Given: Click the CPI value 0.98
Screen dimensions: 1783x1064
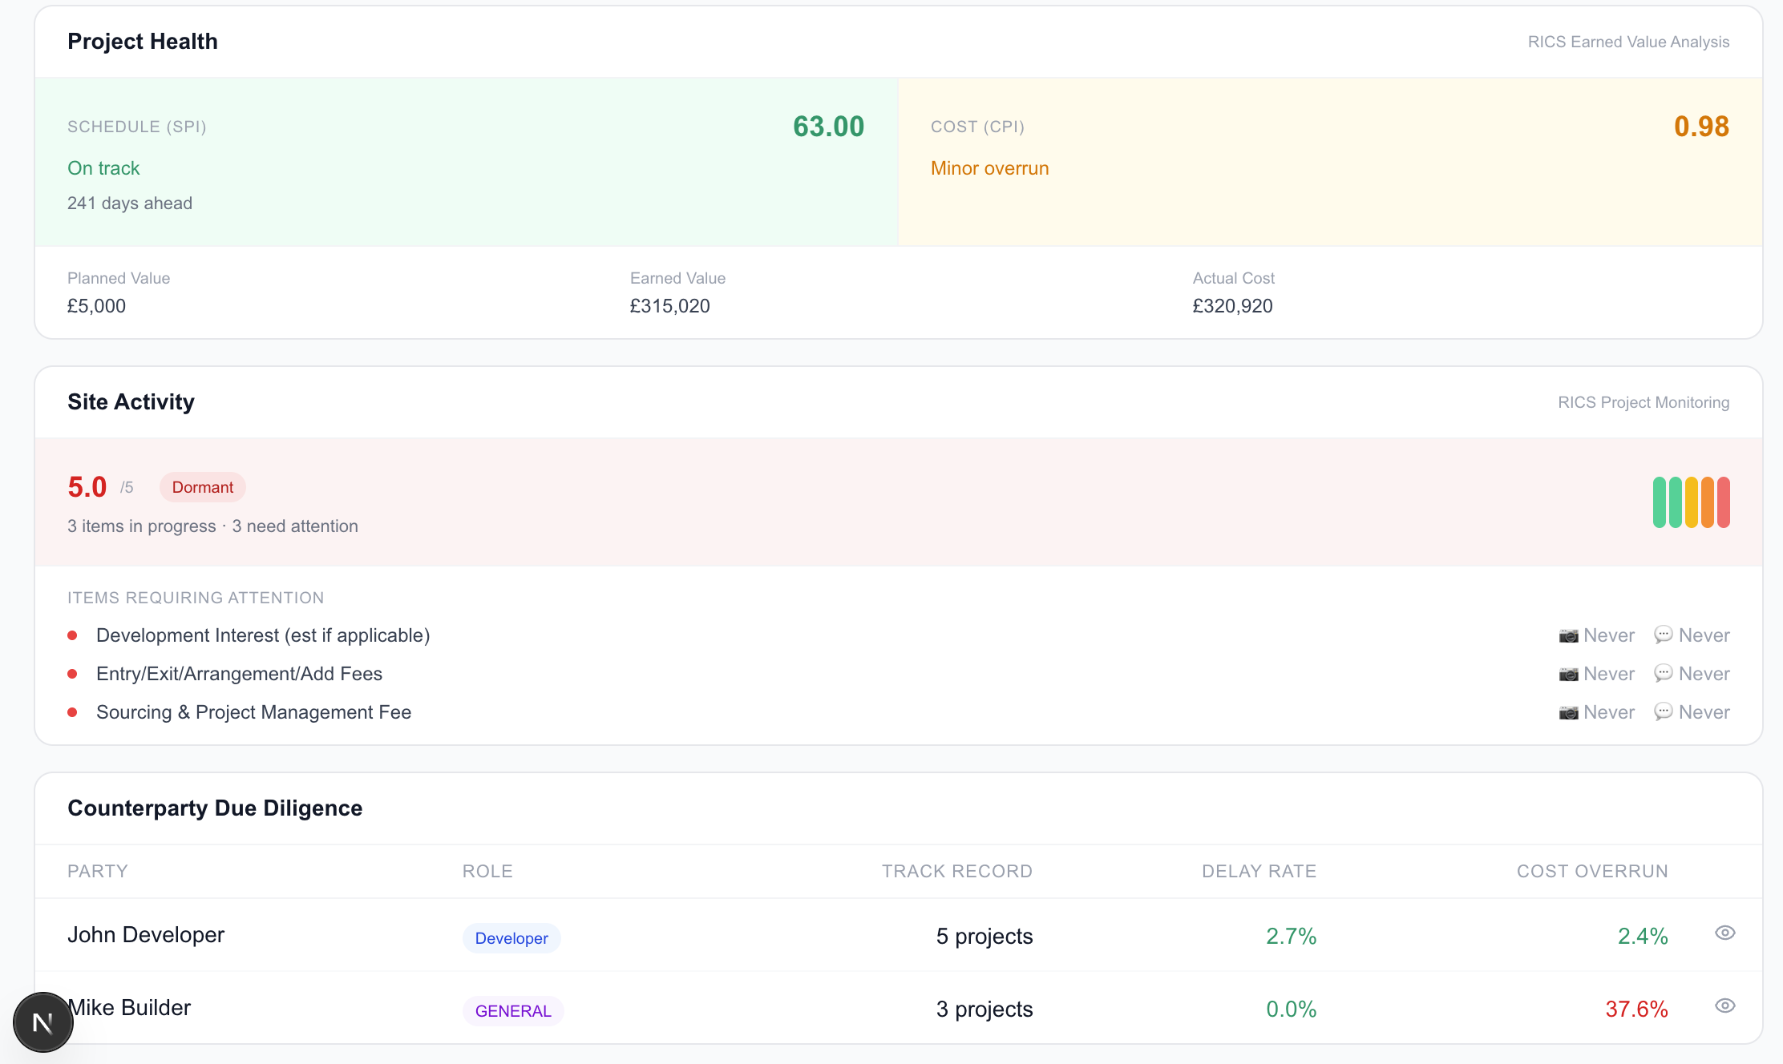Looking at the screenshot, I should tap(1703, 126).
